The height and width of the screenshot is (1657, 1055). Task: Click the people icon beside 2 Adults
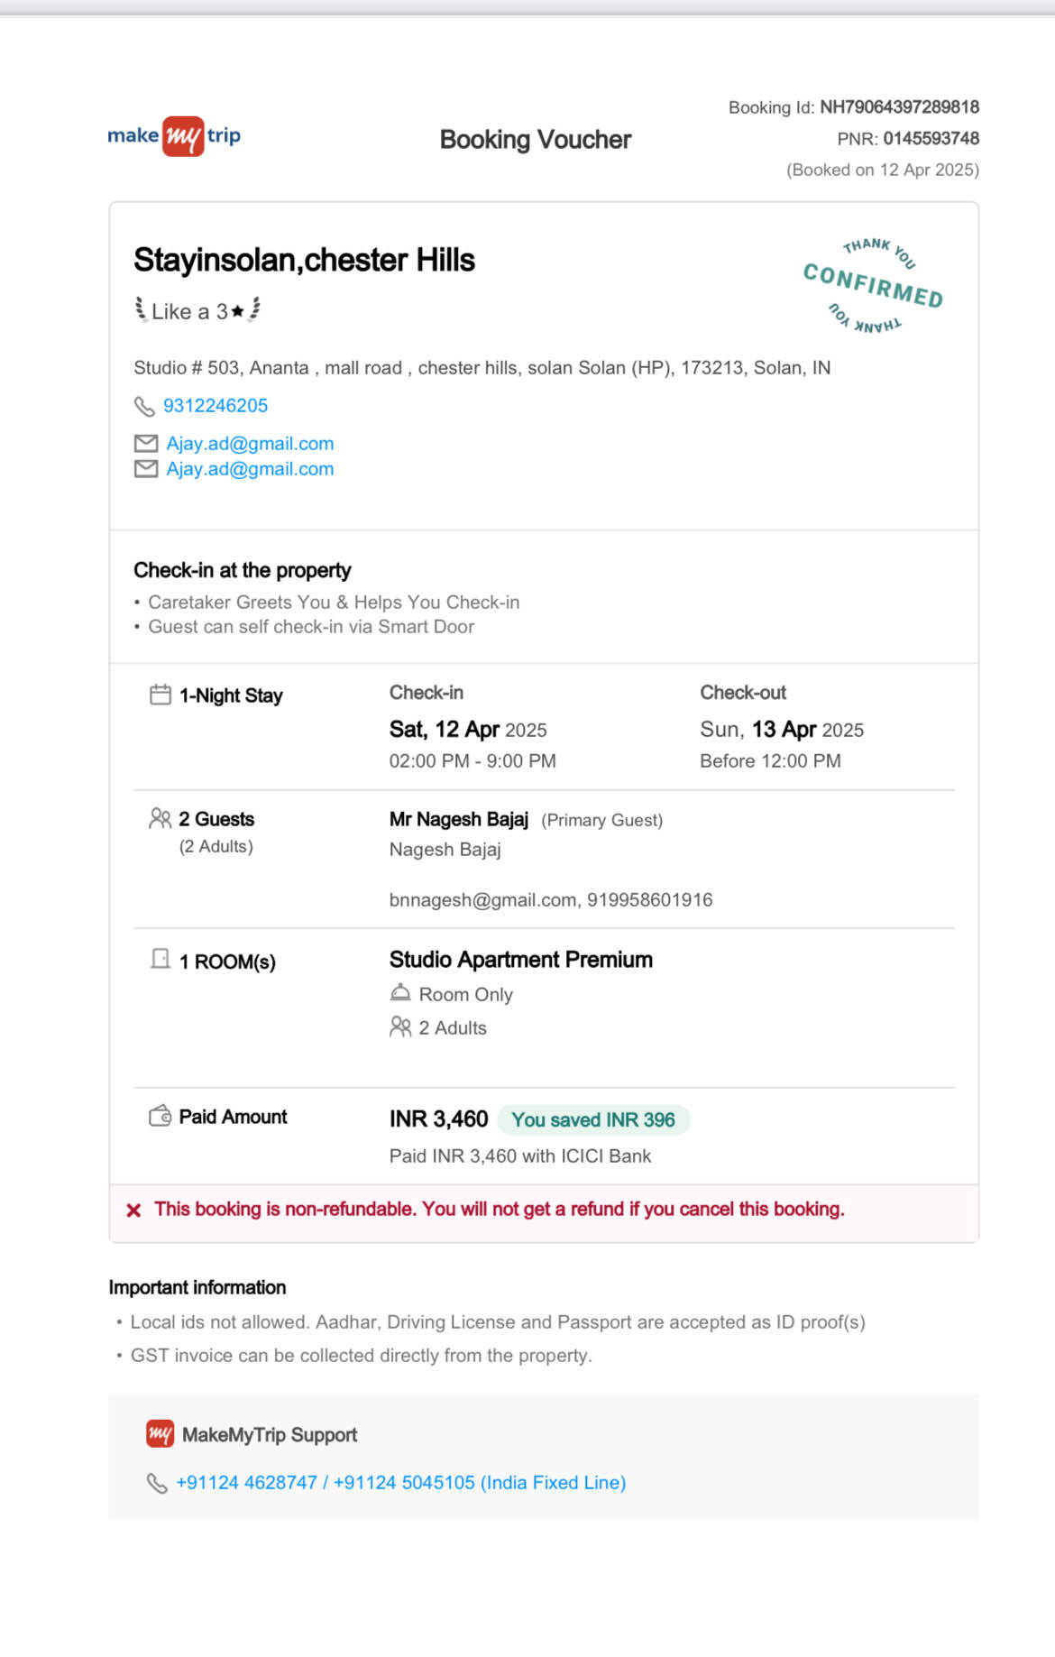click(400, 1026)
